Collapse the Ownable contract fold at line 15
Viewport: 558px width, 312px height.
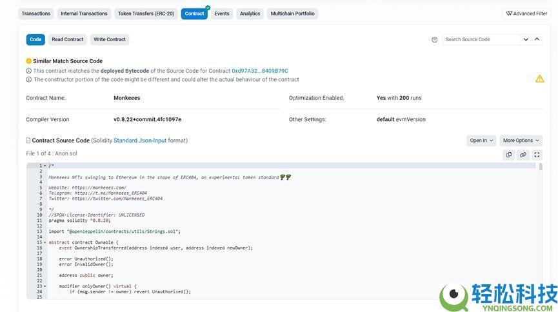(x=45, y=242)
